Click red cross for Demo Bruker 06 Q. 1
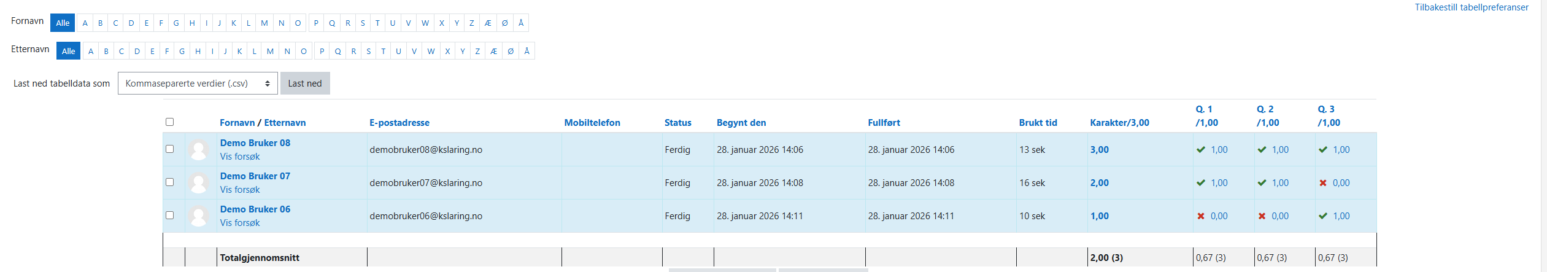The image size is (1547, 272). (1201, 216)
